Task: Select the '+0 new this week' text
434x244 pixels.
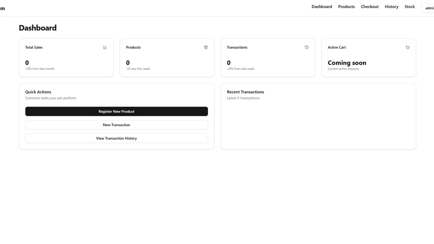Action: coord(138,69)
